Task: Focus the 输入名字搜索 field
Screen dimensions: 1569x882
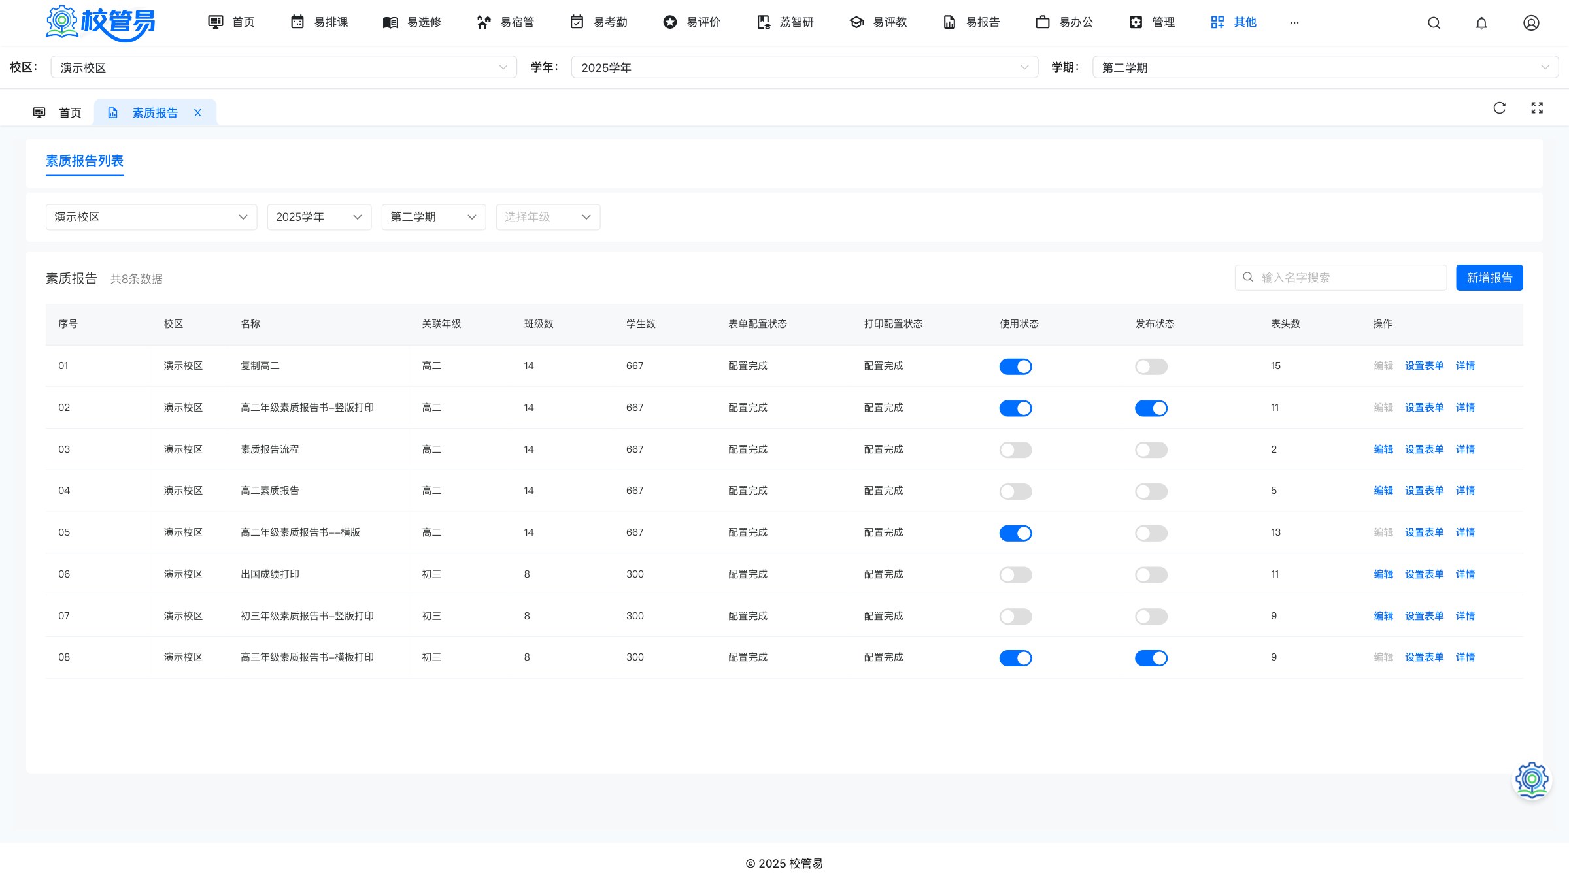Action: click(1340, 278)
